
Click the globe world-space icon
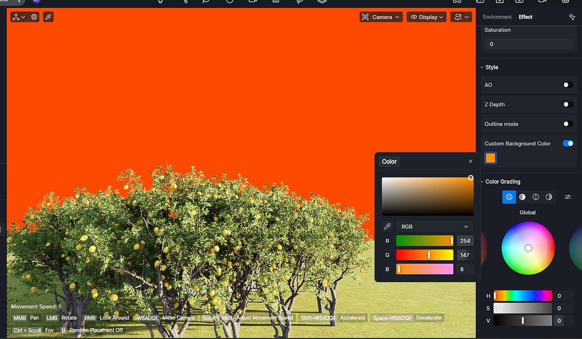[x=34, y=17]
